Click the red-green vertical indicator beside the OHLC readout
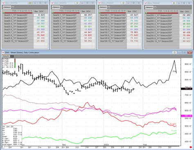The image size is (194, 150). (x=15, y=63)
